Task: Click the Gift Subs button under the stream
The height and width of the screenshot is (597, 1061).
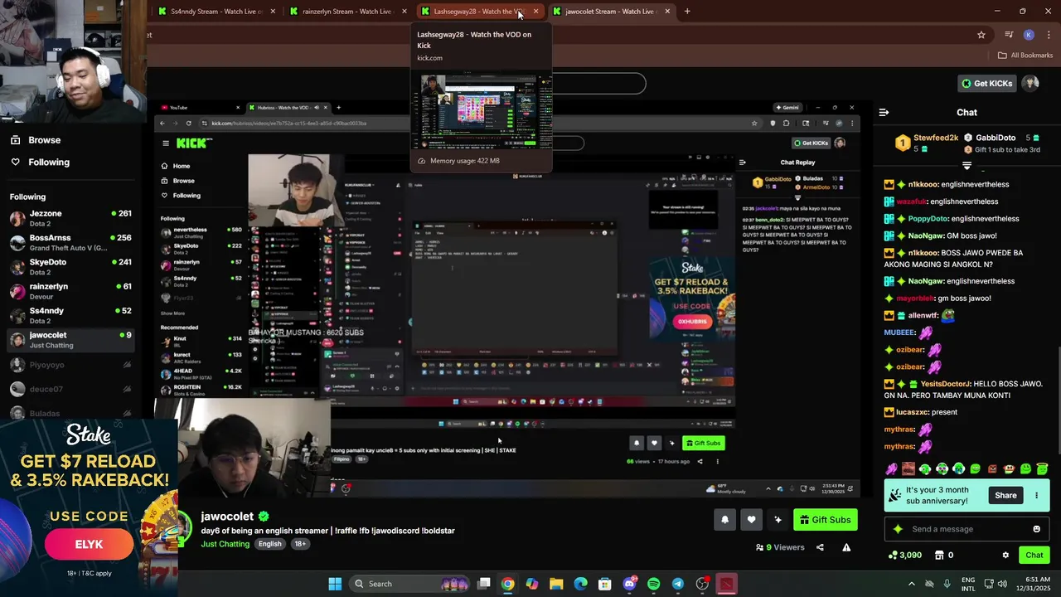Action: [826, 520]
